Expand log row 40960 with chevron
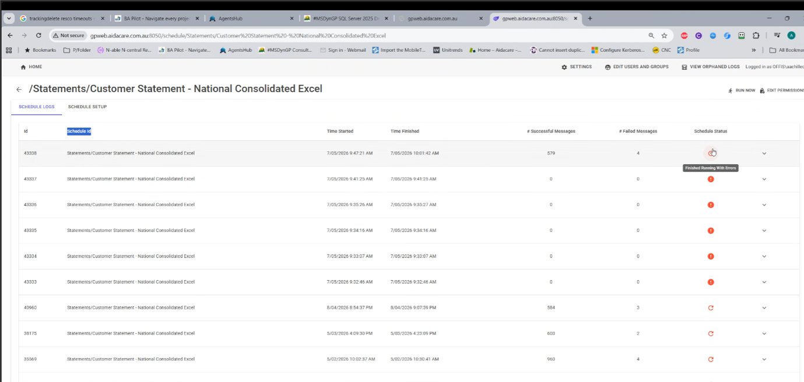The height and width of the screenshot is (382, 804). 764,307
